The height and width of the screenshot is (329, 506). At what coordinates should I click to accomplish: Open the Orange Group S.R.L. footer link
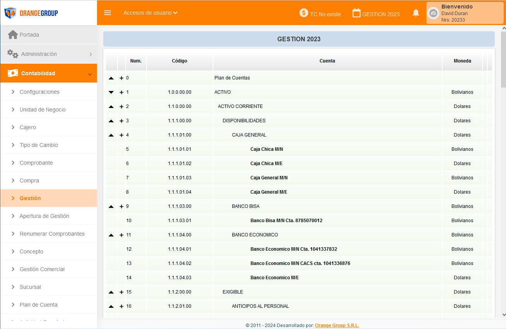(337, 326)
